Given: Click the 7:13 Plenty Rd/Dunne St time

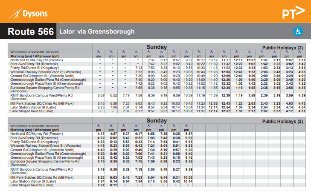Looking at the screenshot, I should [x=139, y=68].
